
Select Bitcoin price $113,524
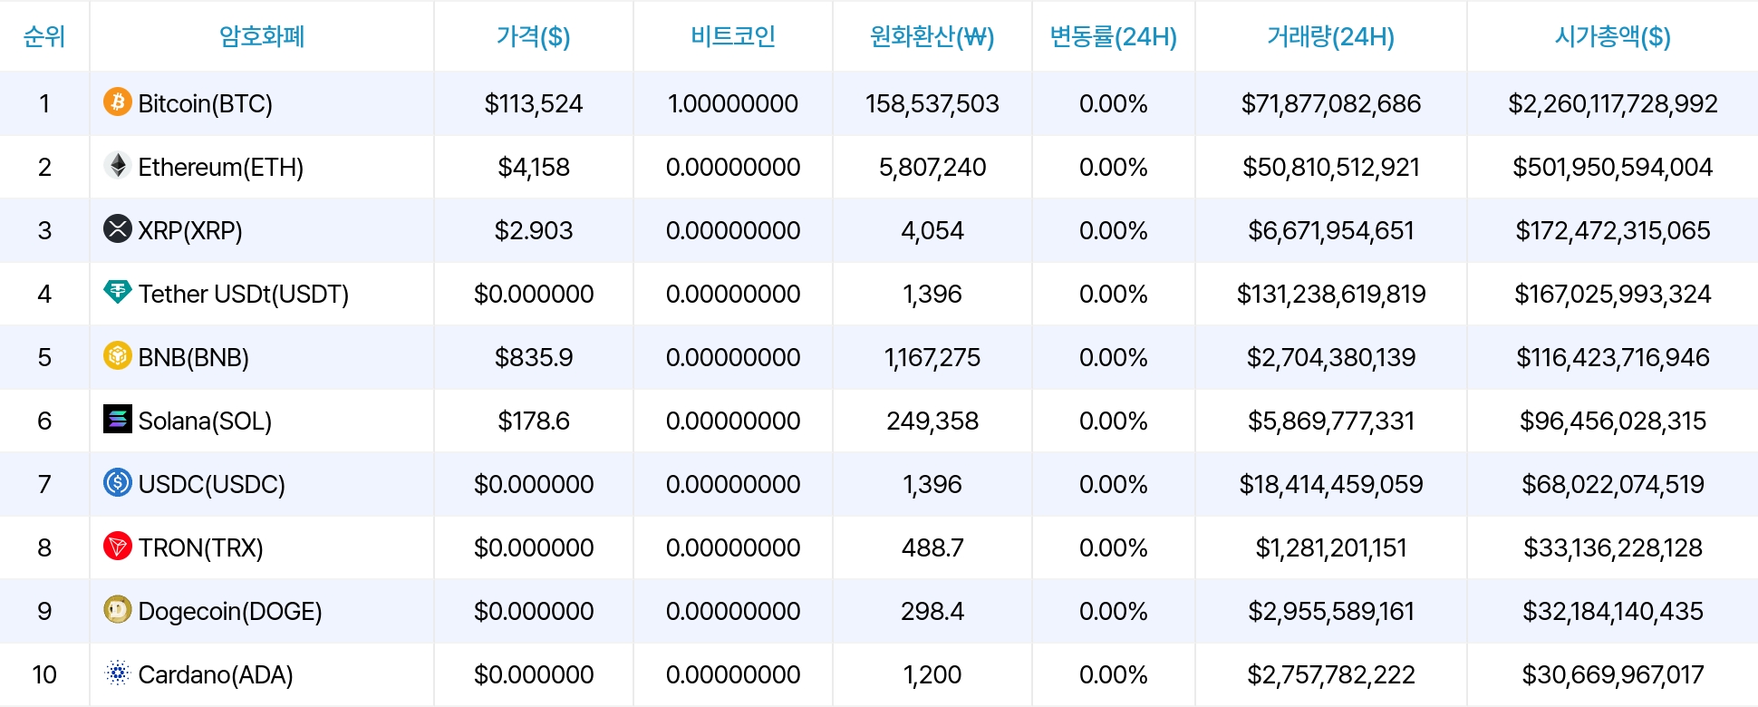(534, 103)
